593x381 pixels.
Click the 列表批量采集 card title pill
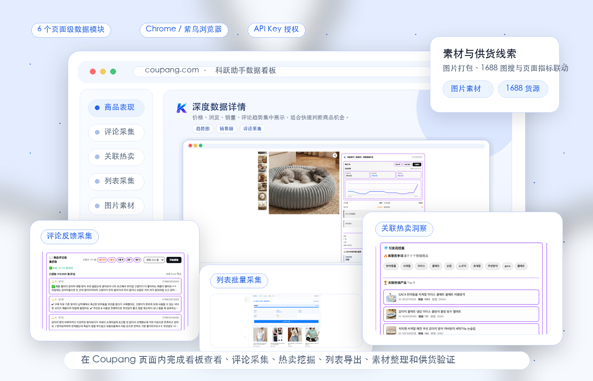239,281
